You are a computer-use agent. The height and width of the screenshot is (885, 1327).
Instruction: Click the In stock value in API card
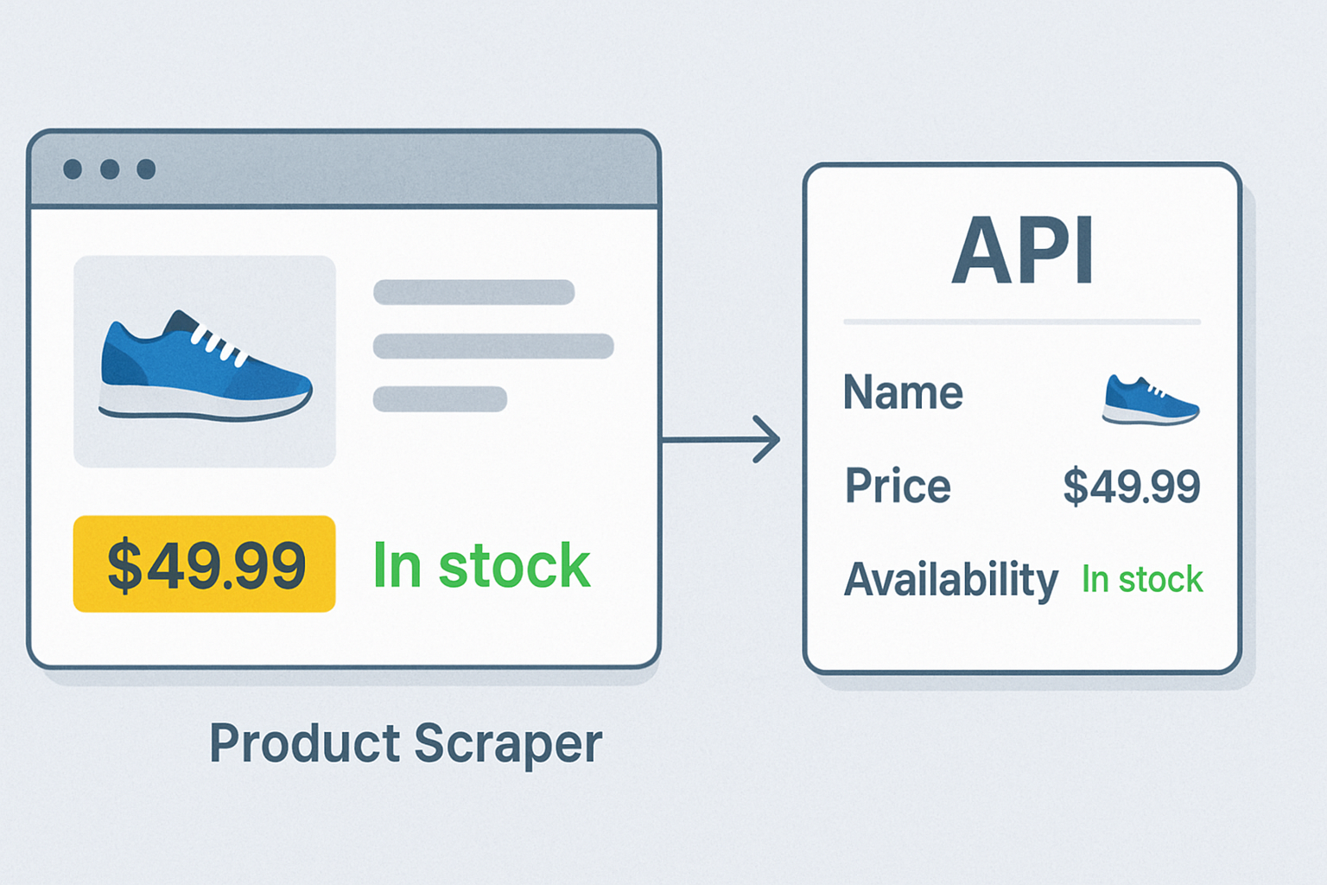pos(1142,579)
